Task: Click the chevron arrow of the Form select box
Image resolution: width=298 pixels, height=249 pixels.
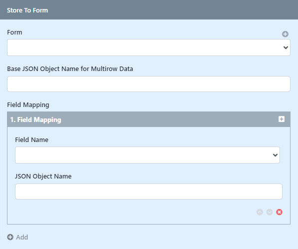Action: point(286,47)
